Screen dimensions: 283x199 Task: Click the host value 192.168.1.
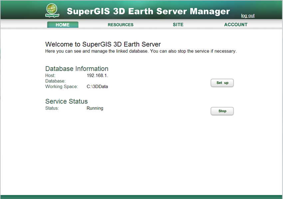[x=97, y=75]
